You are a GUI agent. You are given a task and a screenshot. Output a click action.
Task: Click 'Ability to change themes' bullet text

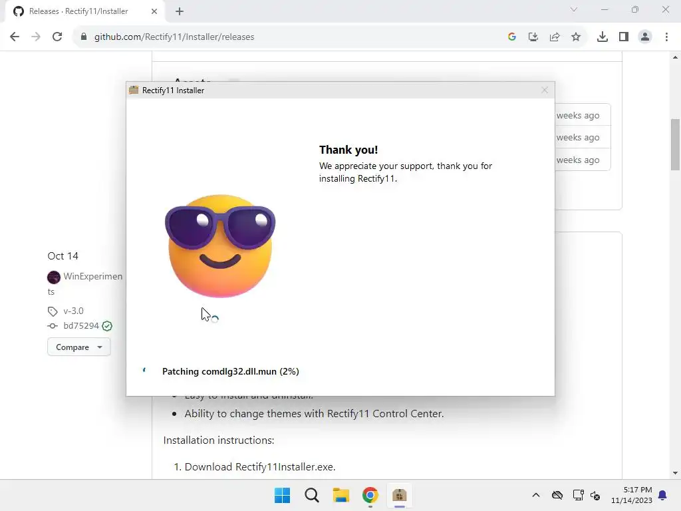pos(314,414)
